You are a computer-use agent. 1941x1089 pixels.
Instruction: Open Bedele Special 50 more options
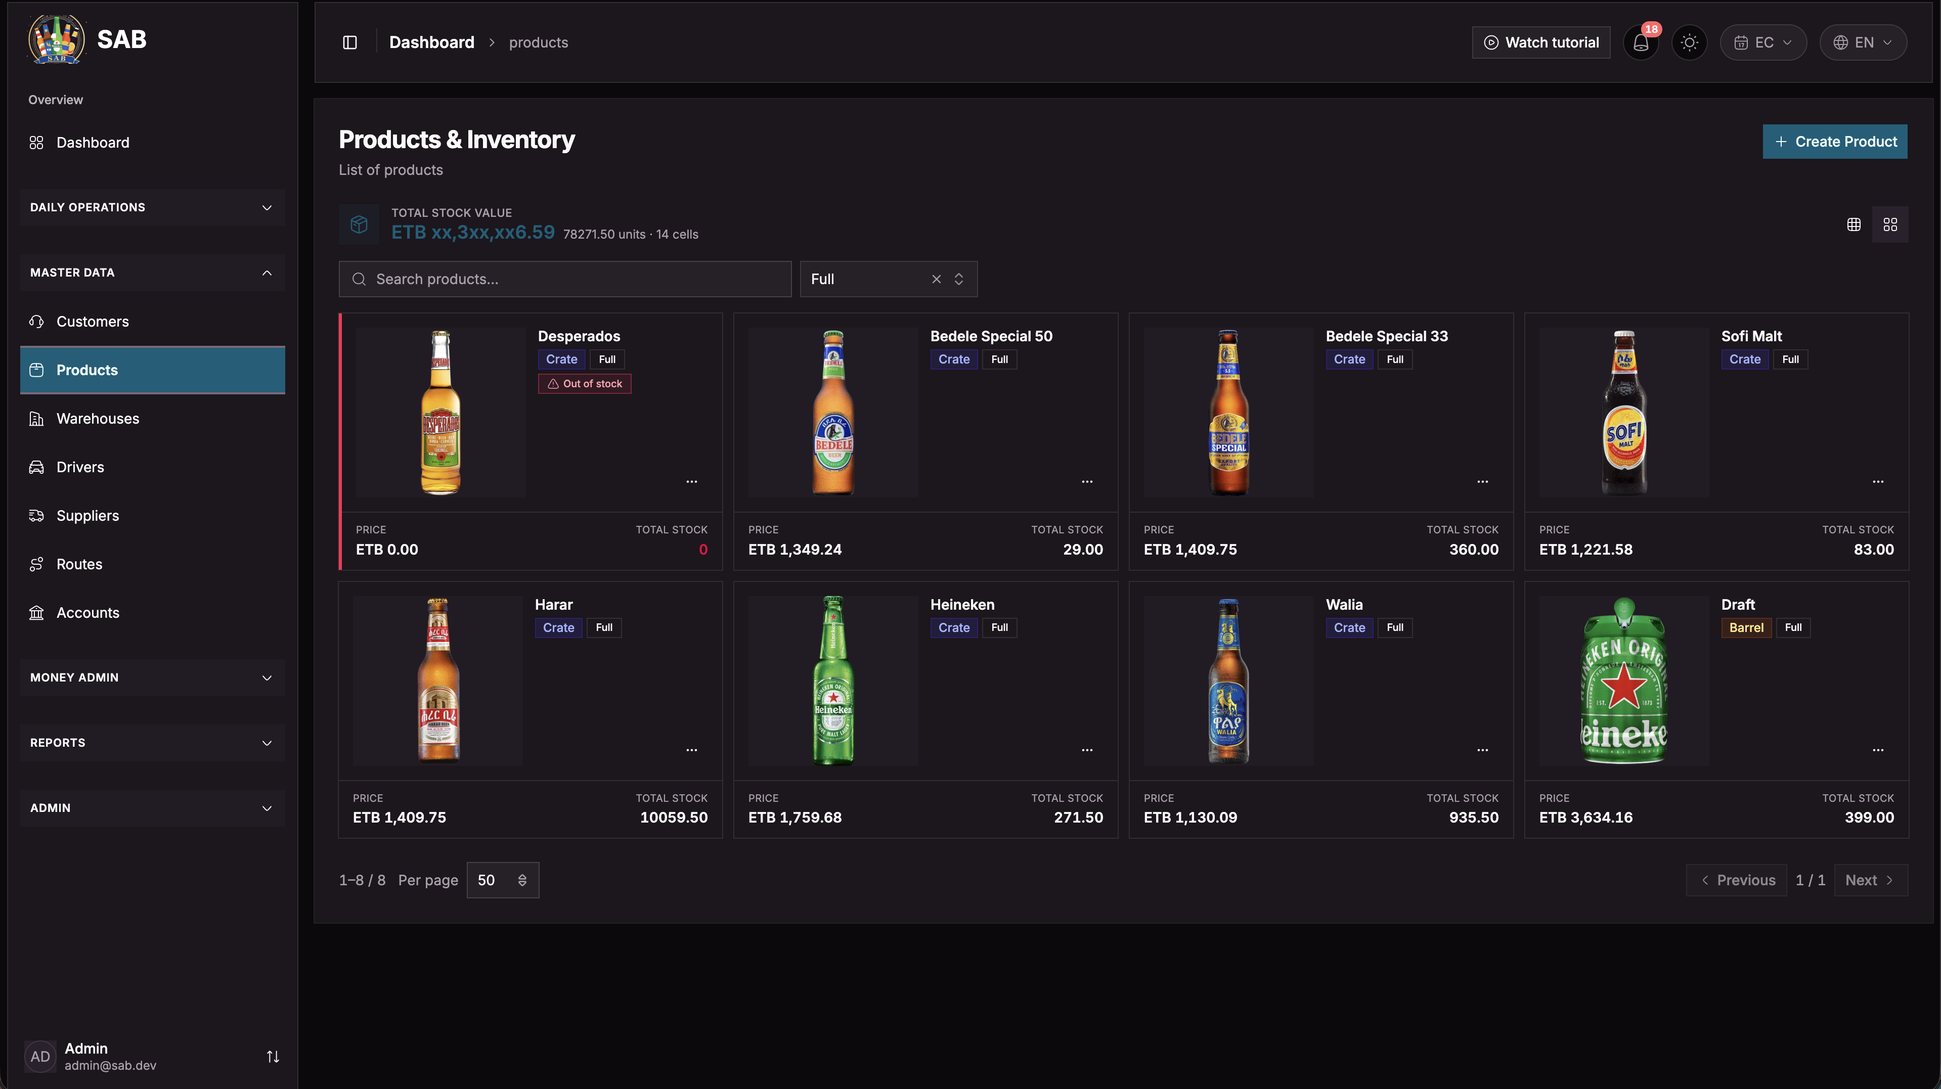(1086, 481)
